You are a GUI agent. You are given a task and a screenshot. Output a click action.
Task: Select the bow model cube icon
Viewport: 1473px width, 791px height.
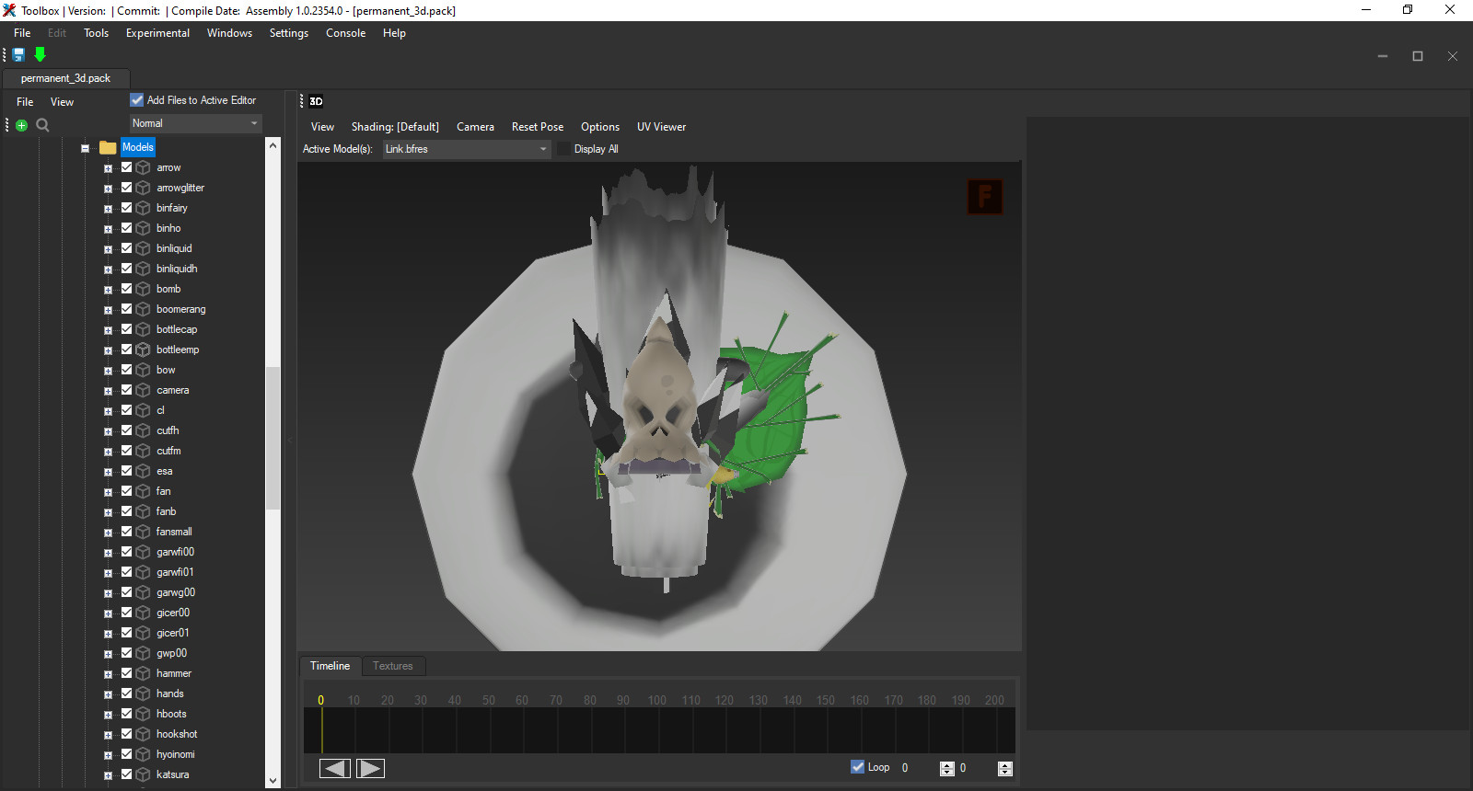143,370
